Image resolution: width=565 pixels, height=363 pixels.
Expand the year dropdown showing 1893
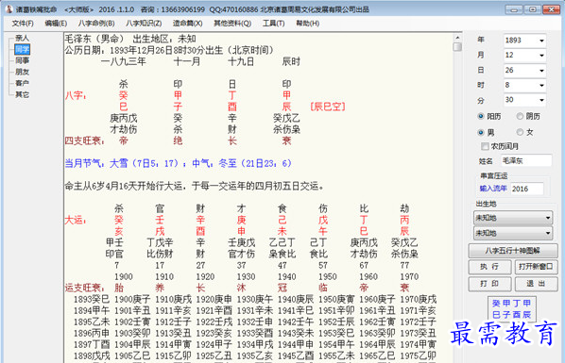[541, 41]
